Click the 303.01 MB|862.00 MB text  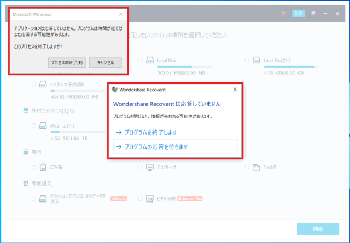[x=181, y=73]
